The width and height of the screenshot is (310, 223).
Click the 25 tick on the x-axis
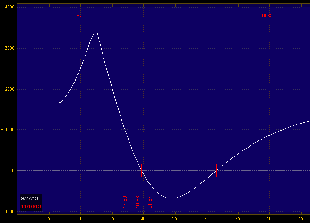pyautogui.click(x=175, y=219)
